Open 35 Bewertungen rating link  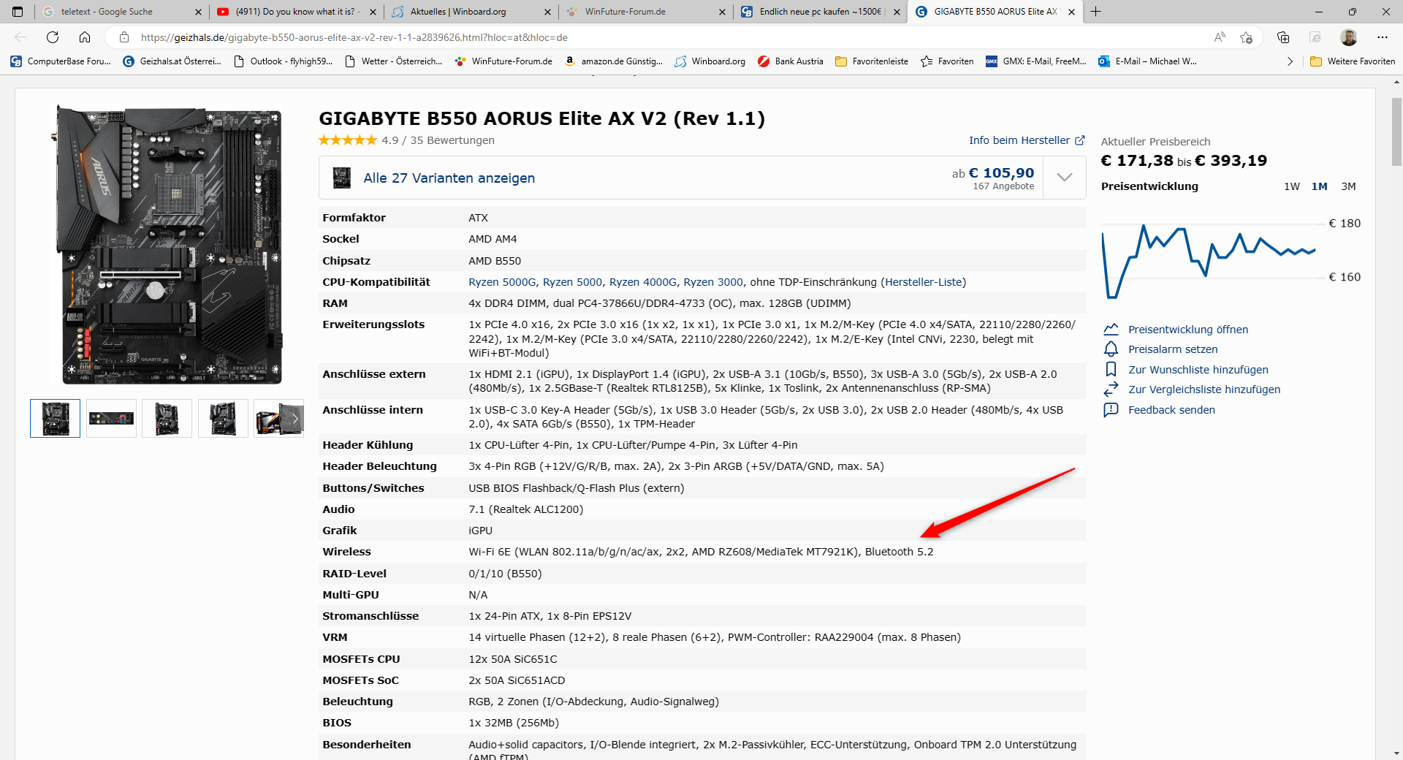pyautogui.click(x=452, y=140)
